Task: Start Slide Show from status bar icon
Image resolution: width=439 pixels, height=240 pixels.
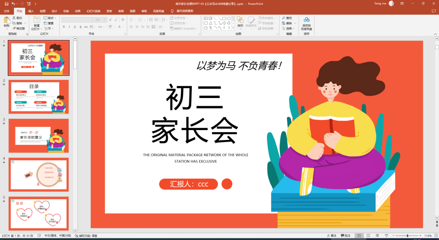Action: [387, 236]
